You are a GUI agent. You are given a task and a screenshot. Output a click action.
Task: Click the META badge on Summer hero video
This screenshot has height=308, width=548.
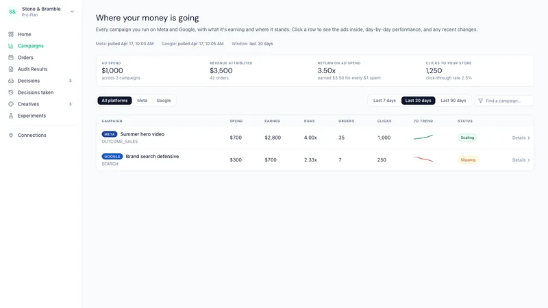(110, 134)
